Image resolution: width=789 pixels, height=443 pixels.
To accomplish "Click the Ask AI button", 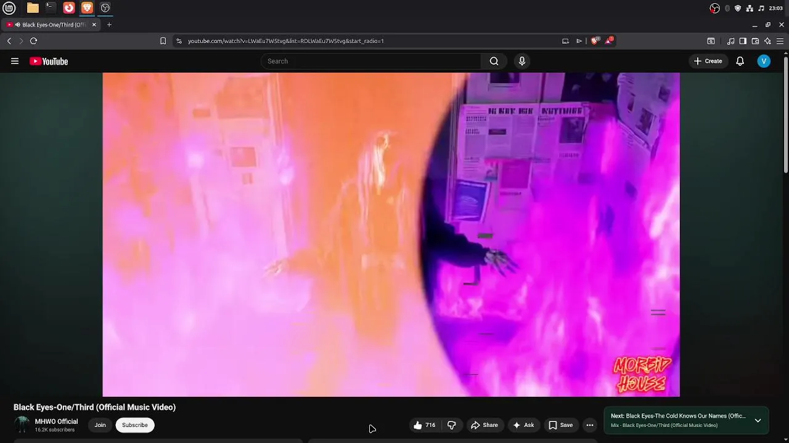I will click(x=523, y=425).
